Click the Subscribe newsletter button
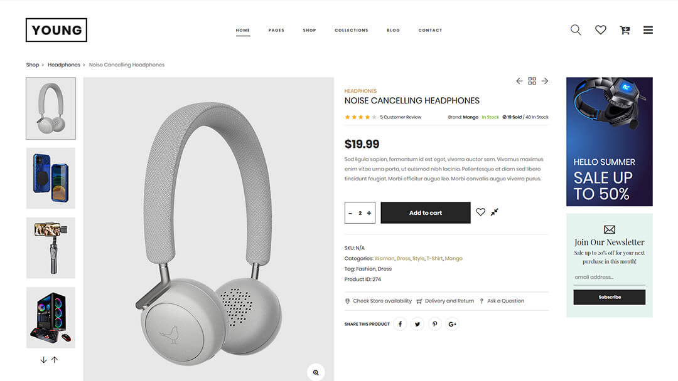This screenshot has width=678, height=381. pyautogui.click(x=609, y=297)
